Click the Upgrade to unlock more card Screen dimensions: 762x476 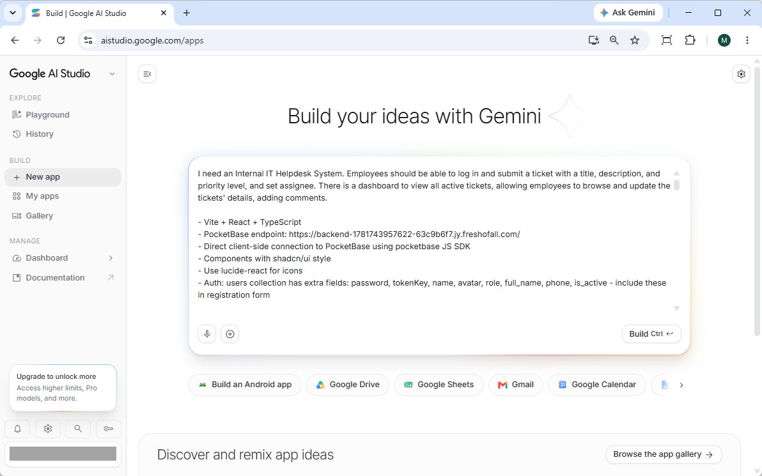coord(63,388)
